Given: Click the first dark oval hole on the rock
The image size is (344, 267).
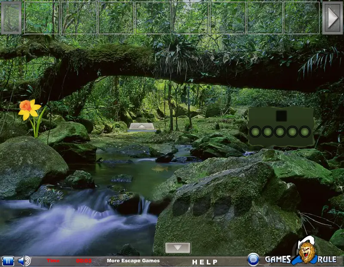Looking at the screenshot, I should pos(181,207).
